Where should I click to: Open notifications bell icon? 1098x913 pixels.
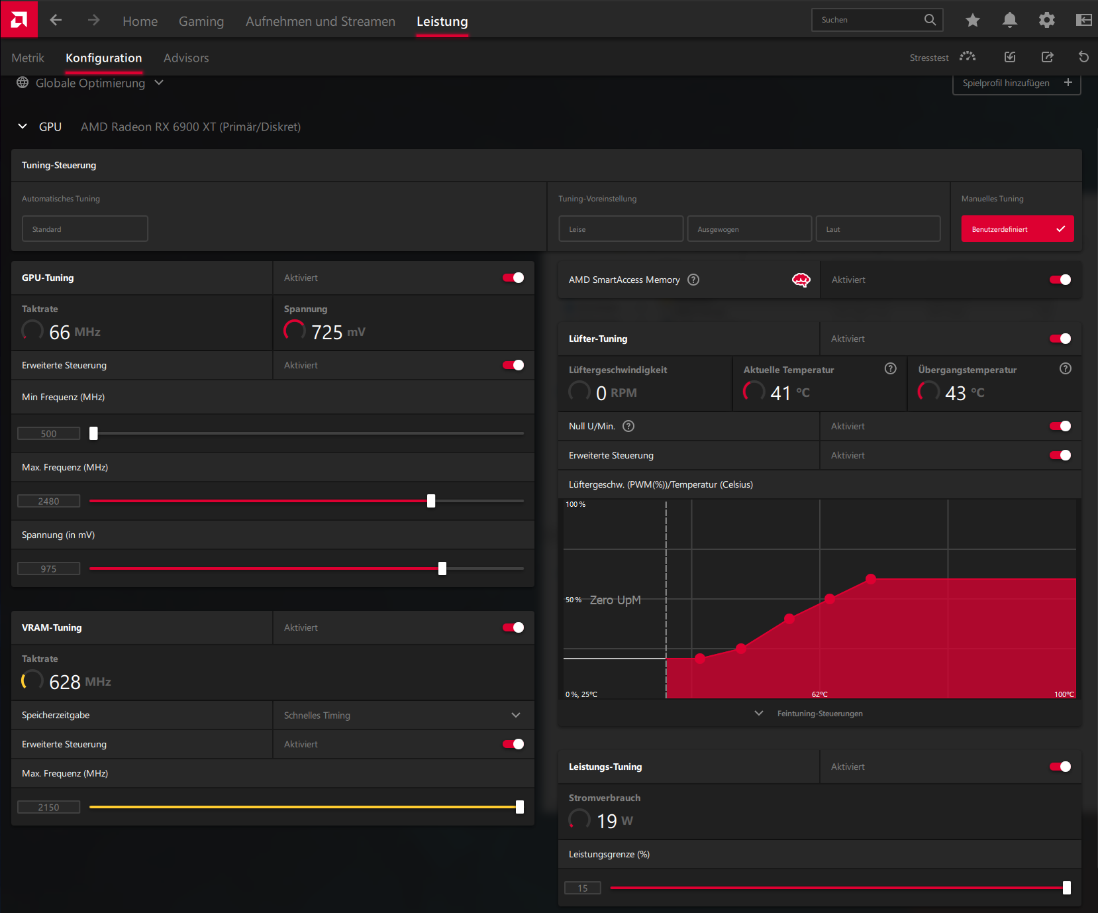pyautogui.click(x=1009, y=21)
